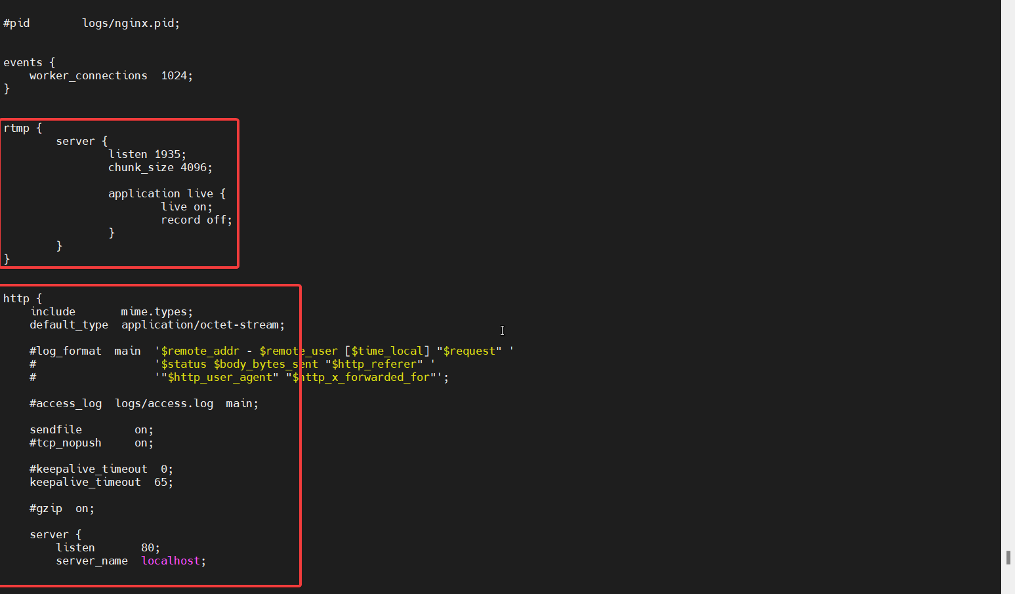Click 'listen 80;' line
The width and height of the screenshot is (1015, 594).
[x=108, y=547]
